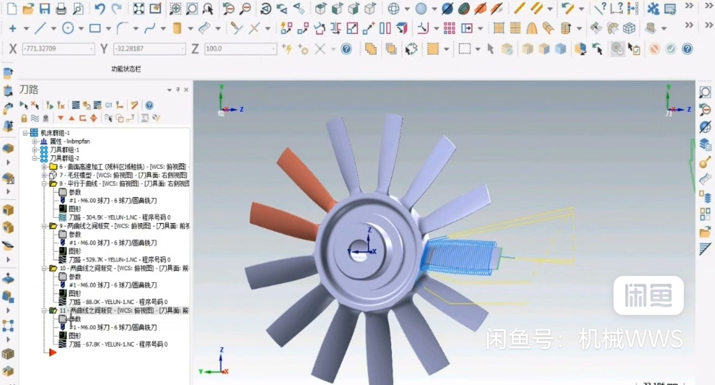Toggle the red cancel selection button
The width and height of the screenshot is (715, 385).
(655, 49)
